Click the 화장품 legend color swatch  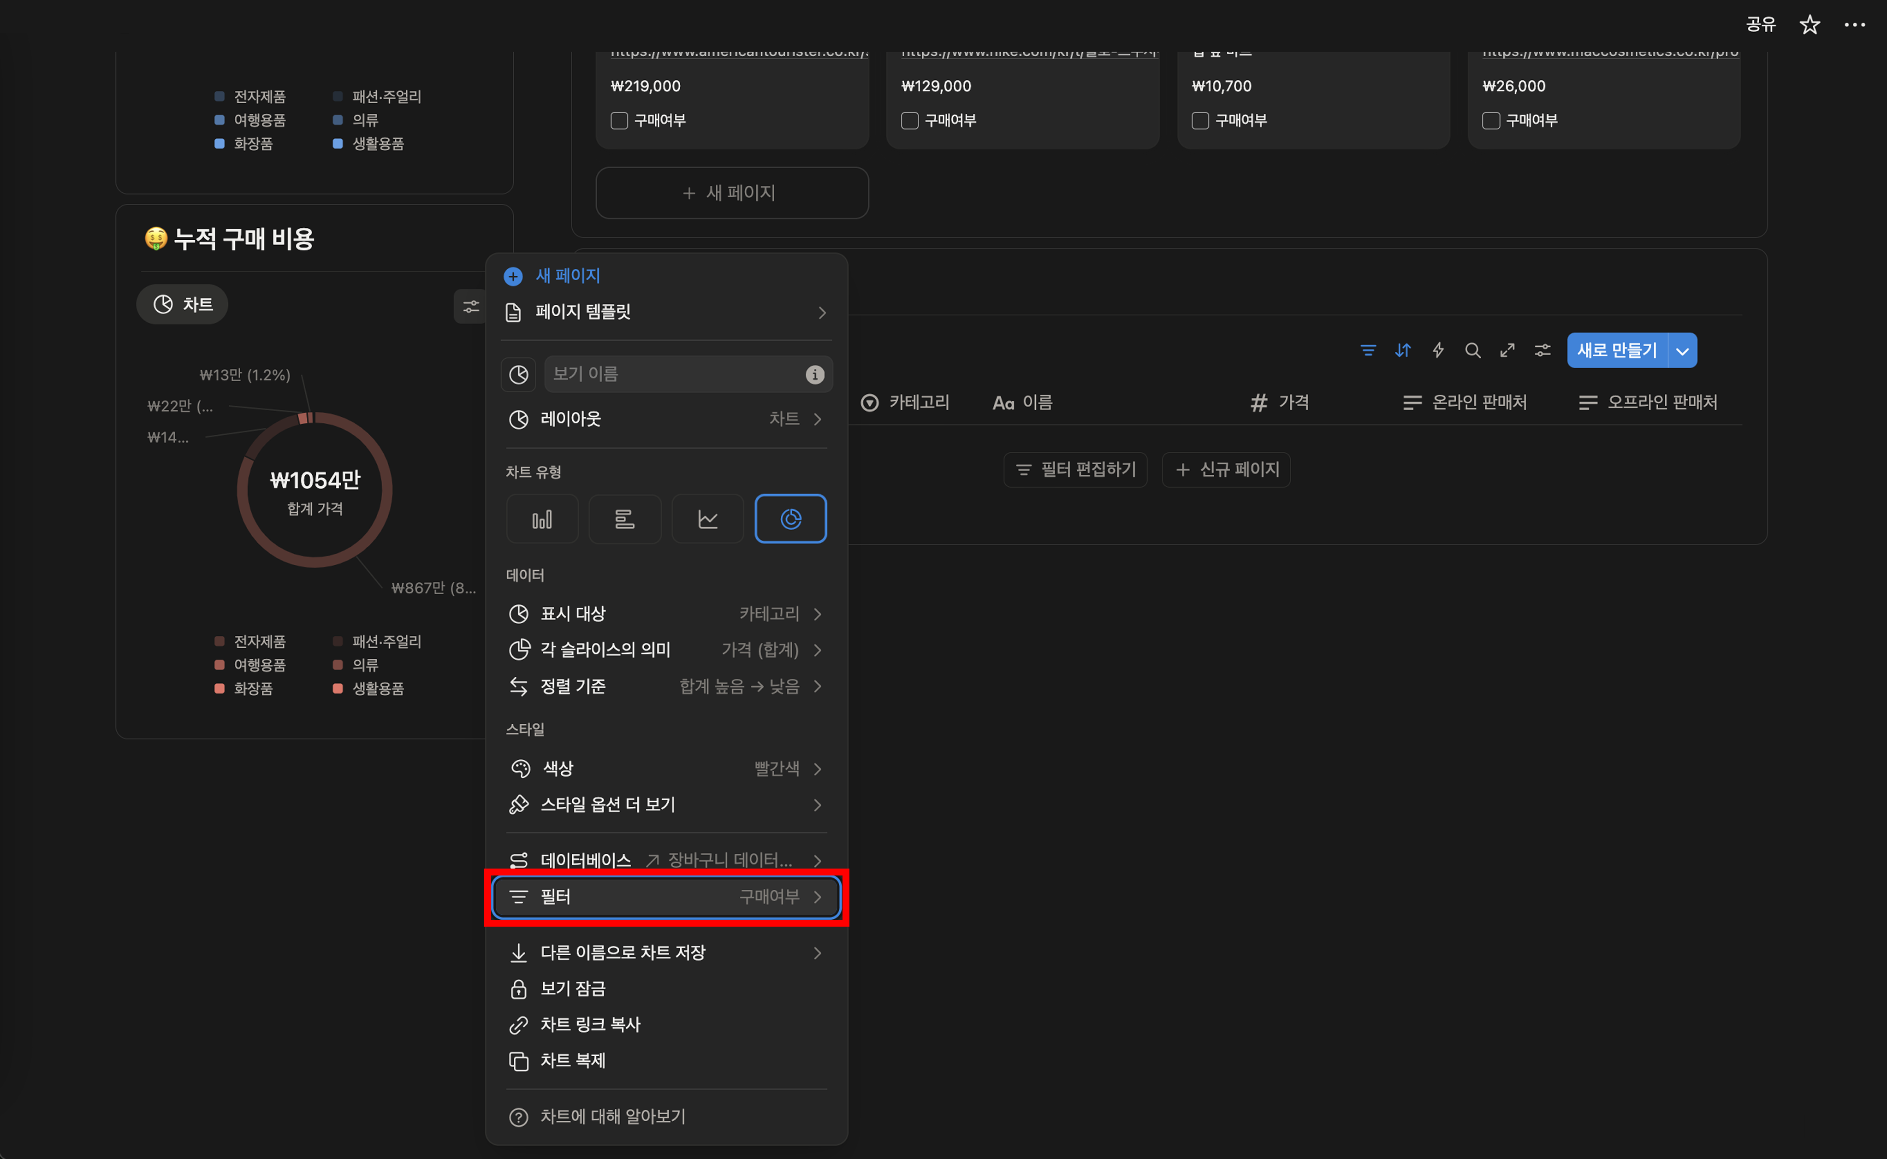(x=220, y=687)
